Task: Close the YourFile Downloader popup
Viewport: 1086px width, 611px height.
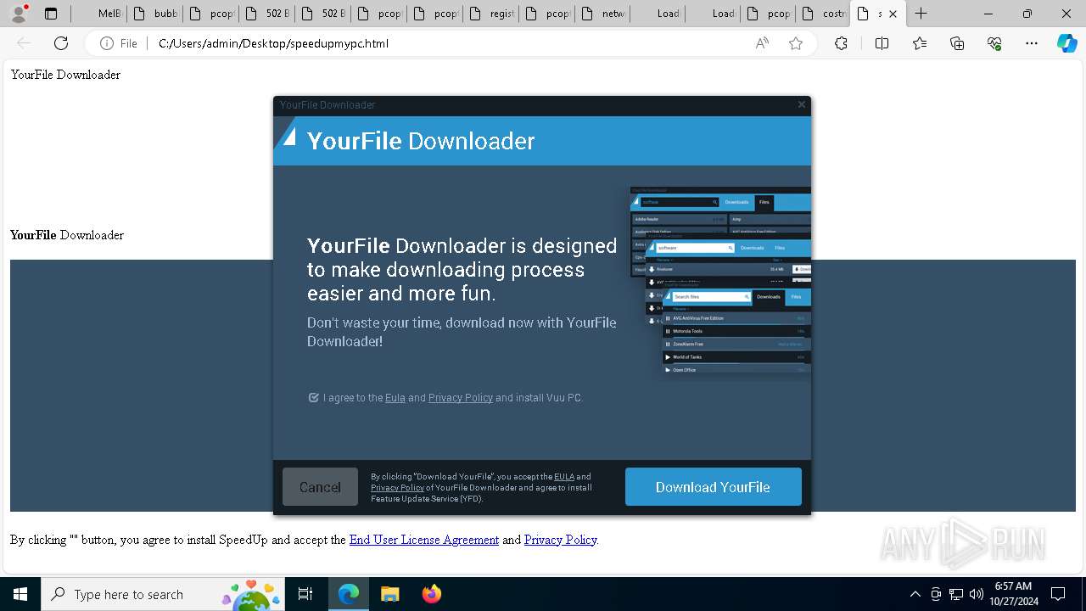Action: coord(801,104)
